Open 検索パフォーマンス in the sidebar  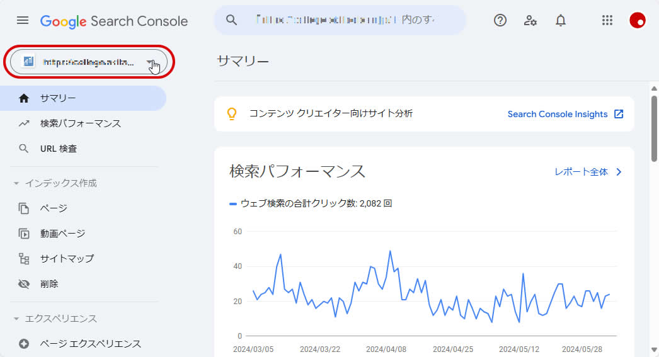click(80, 123)
